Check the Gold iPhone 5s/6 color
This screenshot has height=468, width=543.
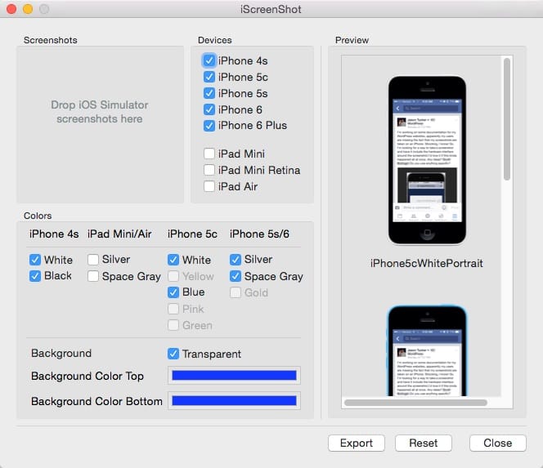[236, 292]
